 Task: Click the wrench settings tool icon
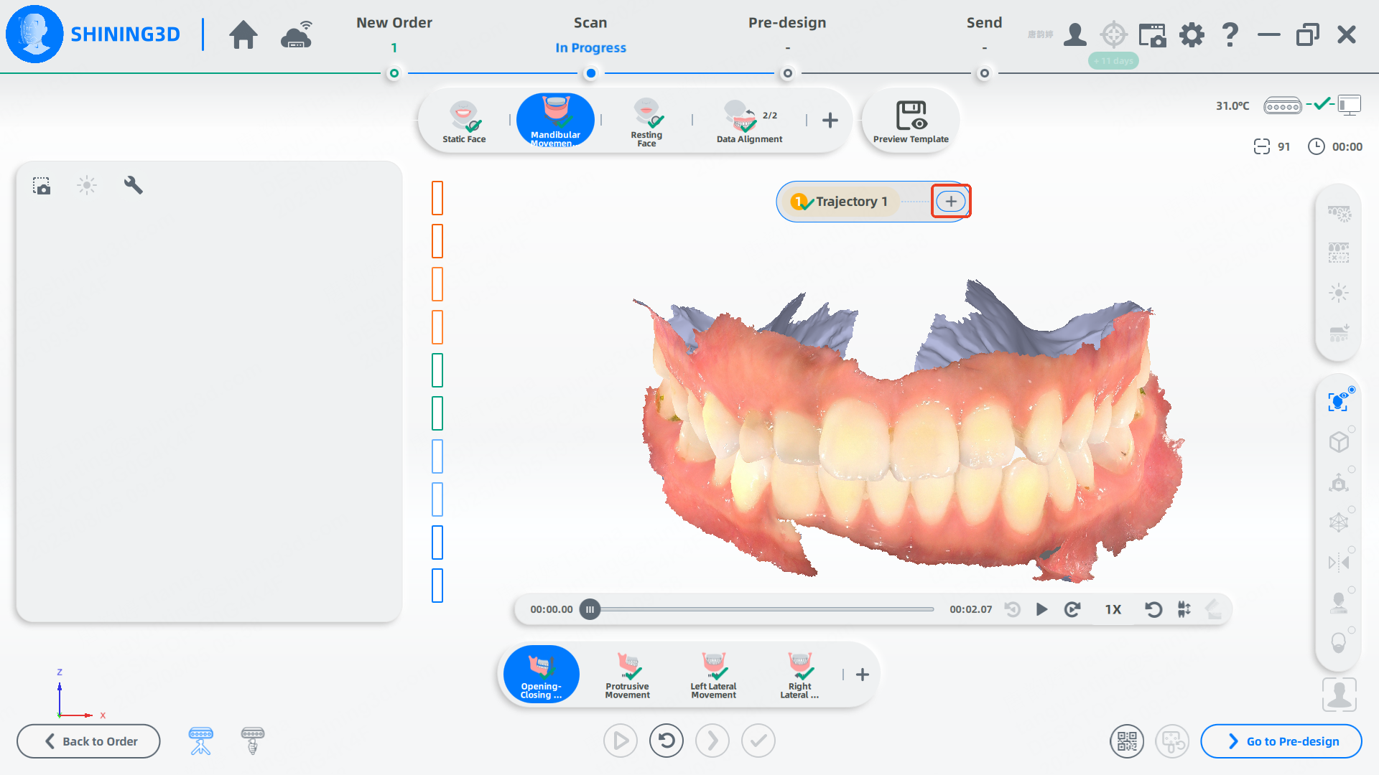pos(133,185)
